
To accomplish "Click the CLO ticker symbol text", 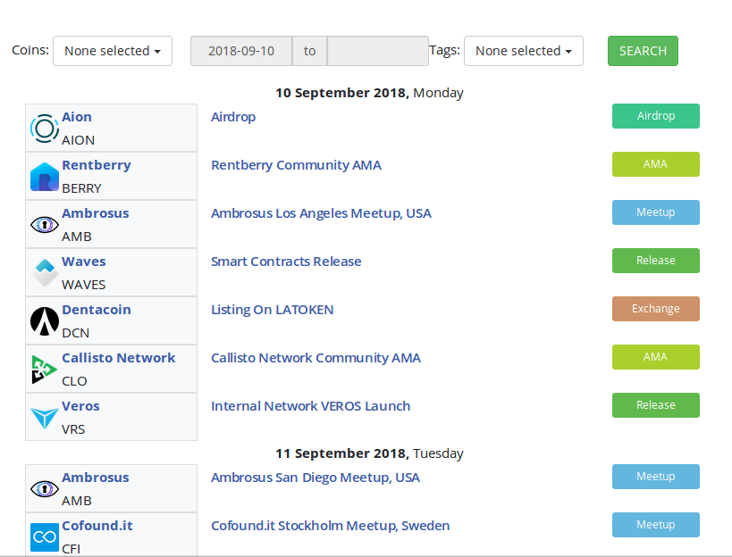I will coord(74,381).
